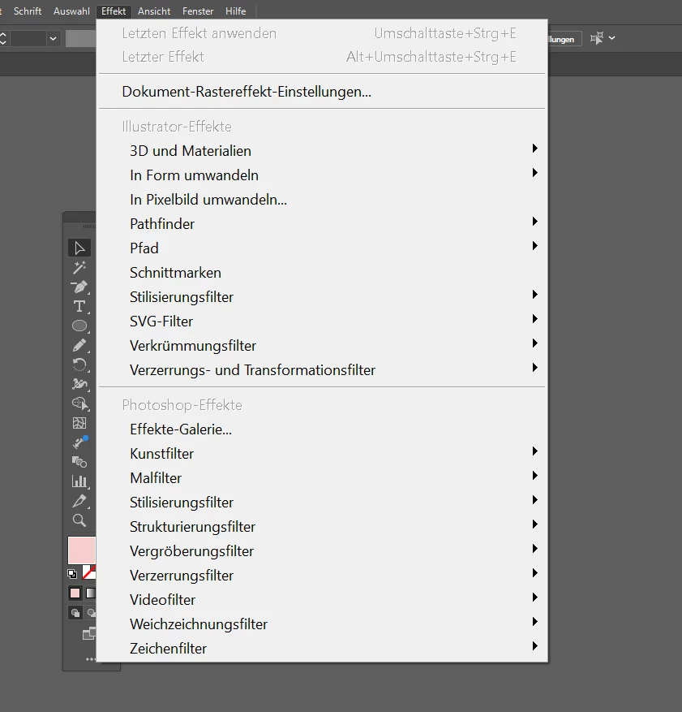Expand the Vergröberungsfilter submenu
The image size is (682, 712).
pos(322,551)
